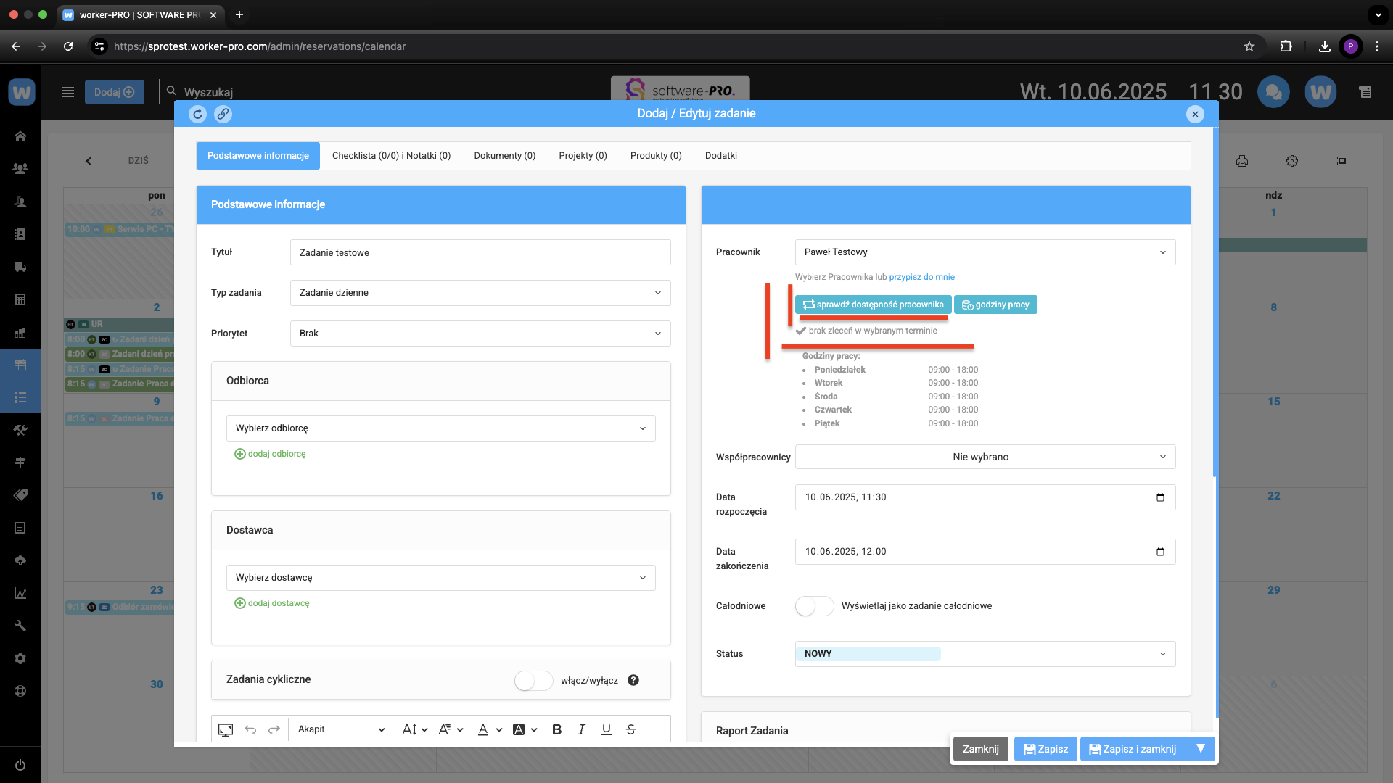This screenshot has height=783, width=1393.
Task: Click the strikethrough formatting icon
Action: pos(631,729)
